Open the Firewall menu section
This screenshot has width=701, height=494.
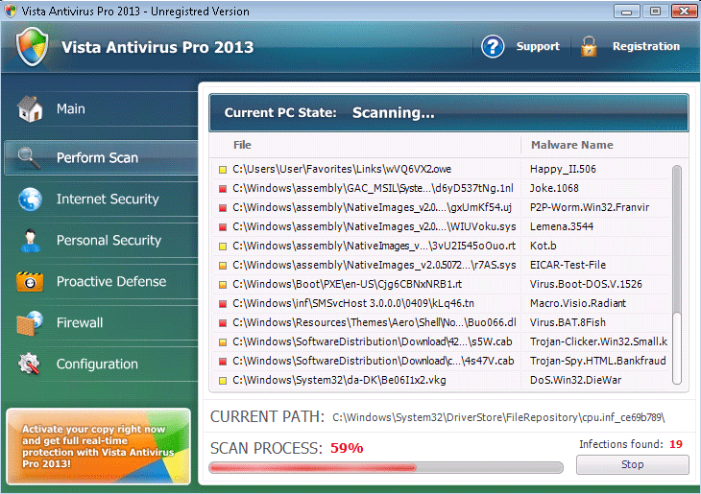point(80,323)
